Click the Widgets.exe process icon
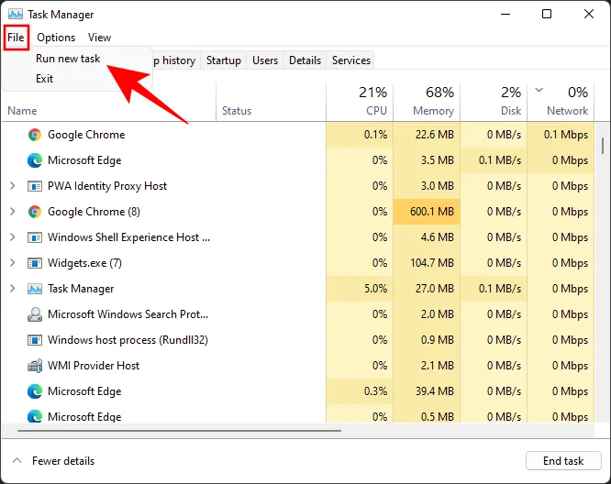Viewport: 611px width, 484px height. tap(35, 263)
